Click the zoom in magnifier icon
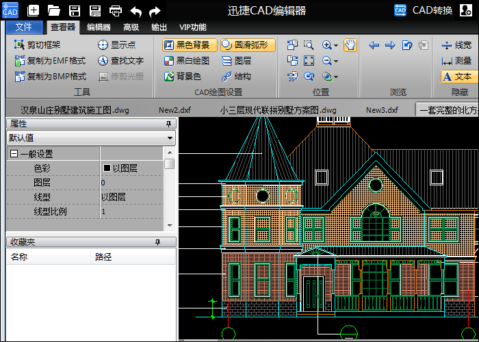The width and height of the screenshot is (479, 342). click(326, 45)
